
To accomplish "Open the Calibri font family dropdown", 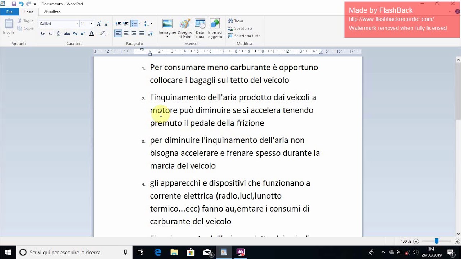I will (77, 24).
